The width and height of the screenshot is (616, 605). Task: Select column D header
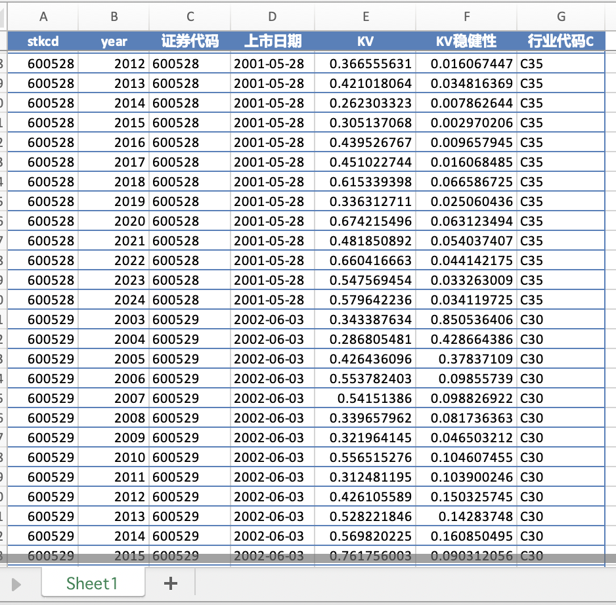tap(273, 16)
